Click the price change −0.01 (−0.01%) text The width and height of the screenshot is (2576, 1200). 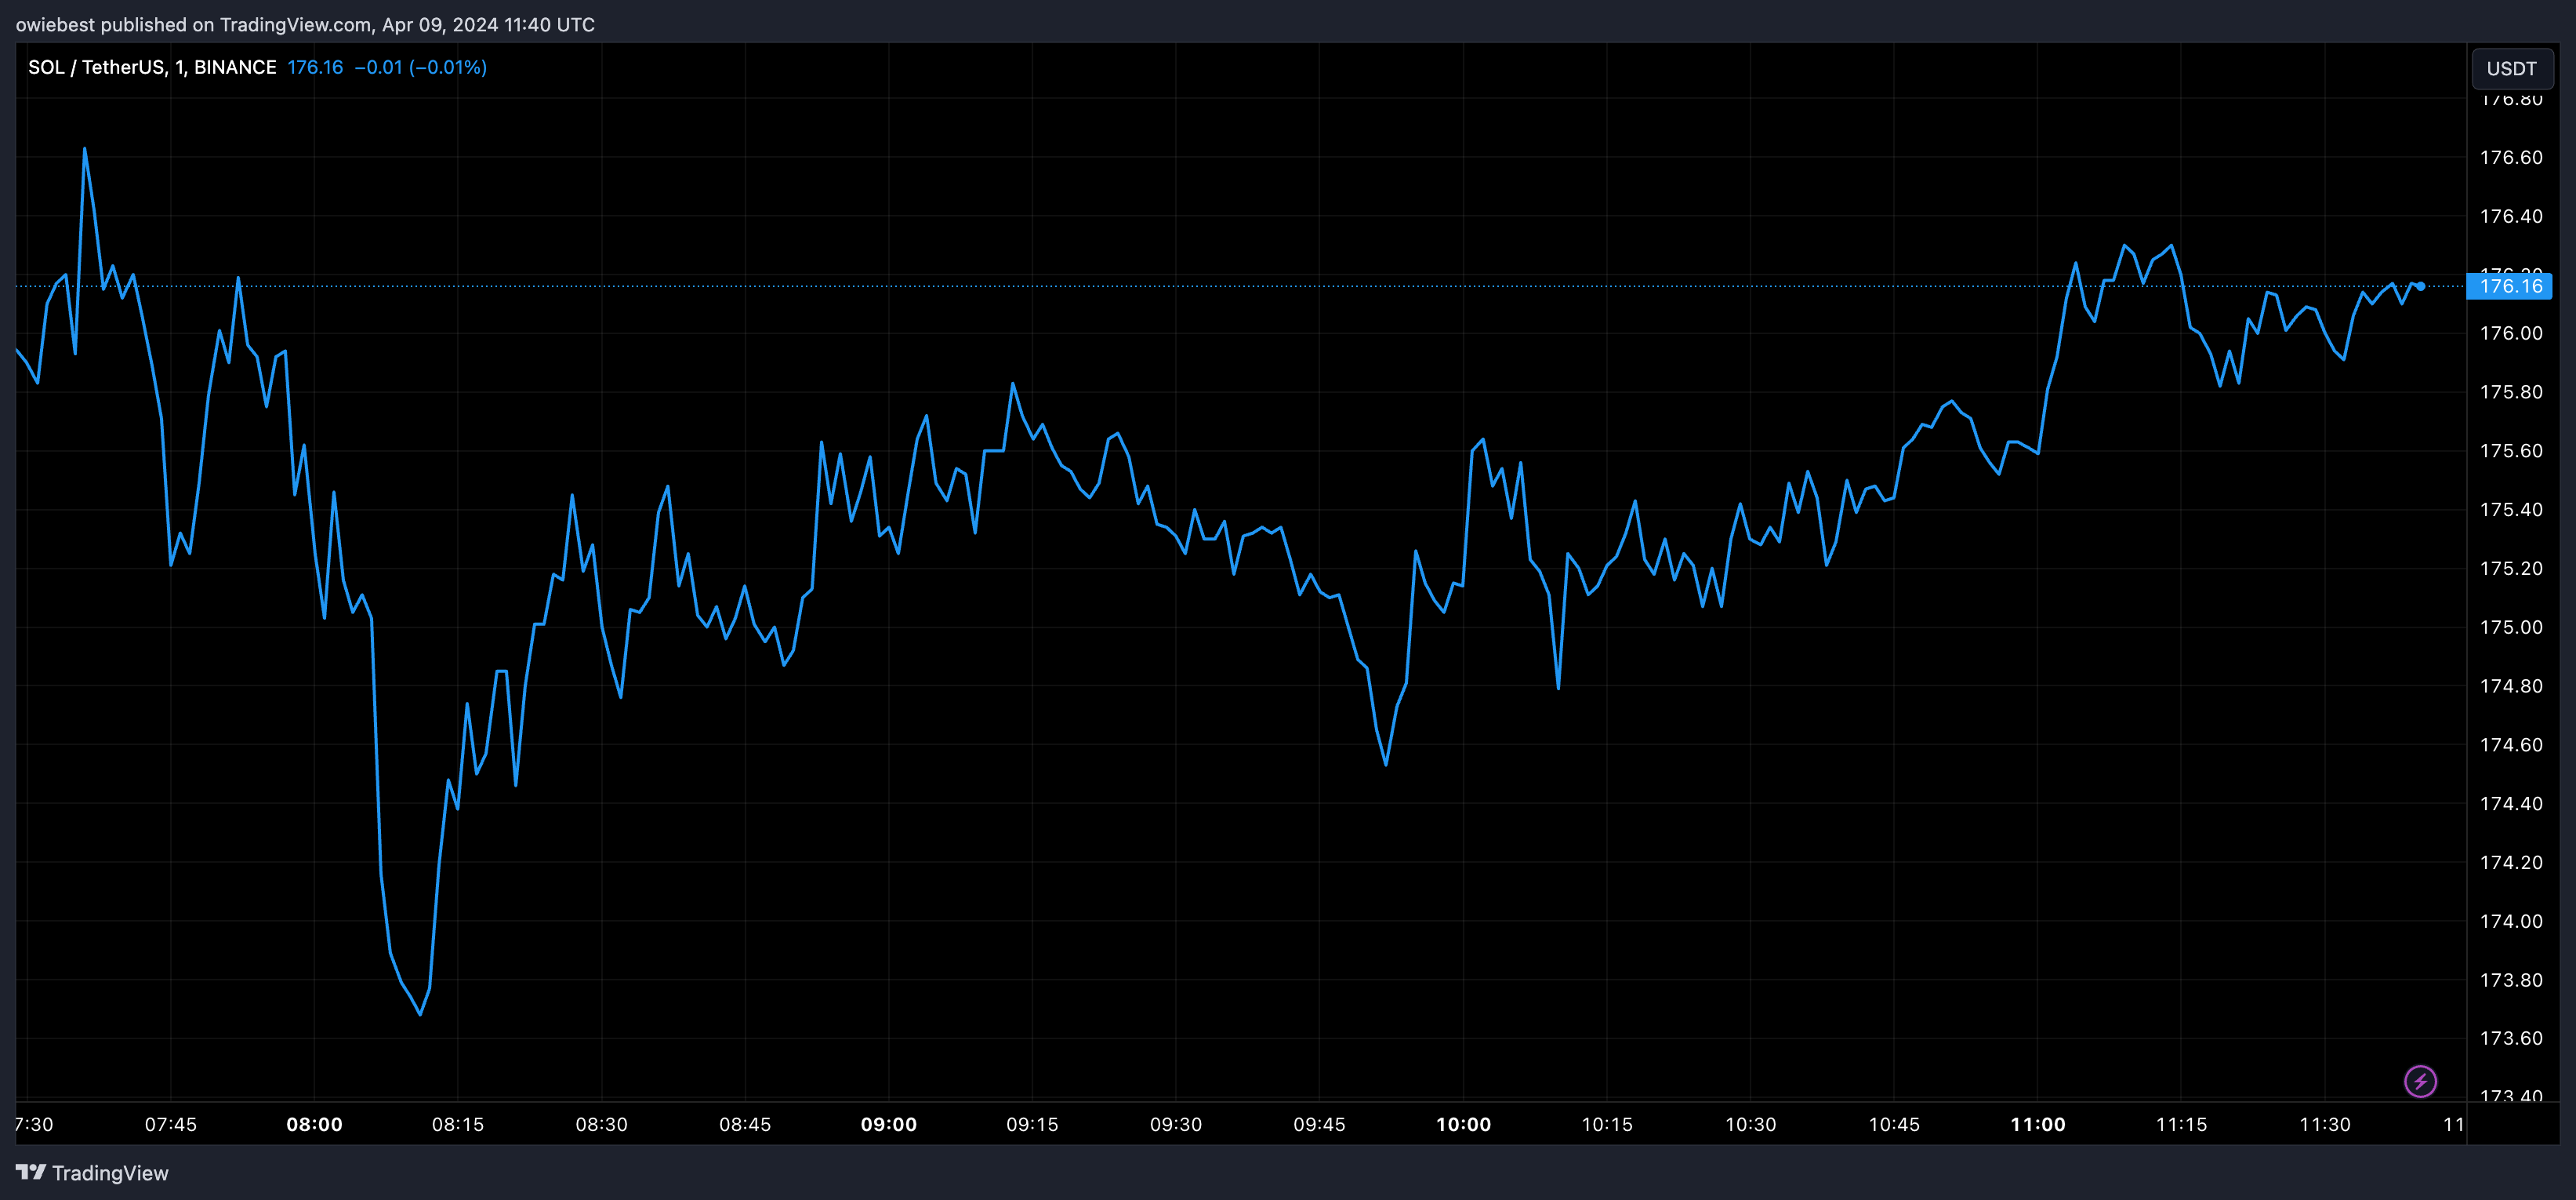click(421, 67)
